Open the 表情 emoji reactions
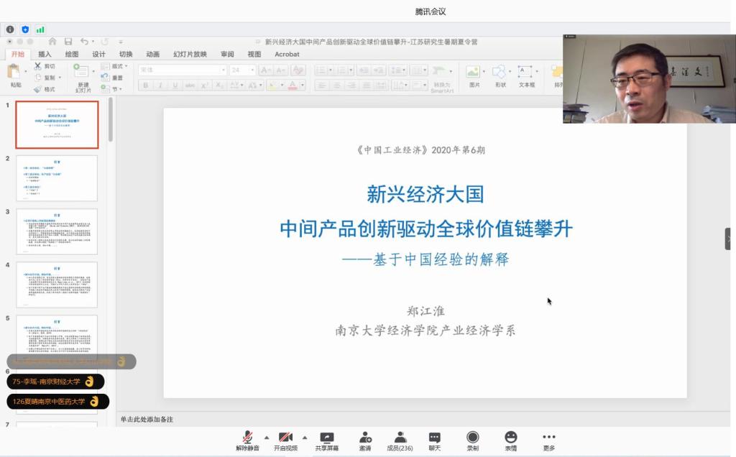736x457 pixels. point(510,438)
